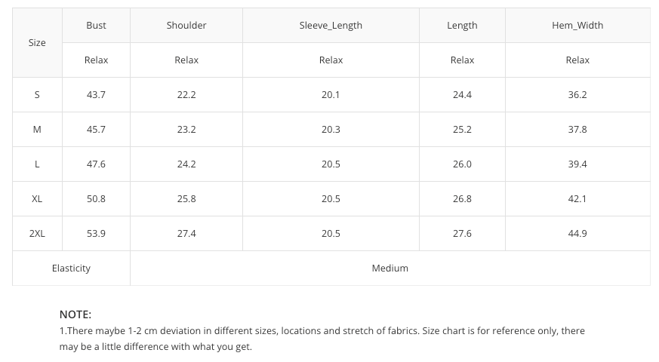Click the NOTE heading text
The height and width of the screenshot is (362, 659).
(75, 314)
